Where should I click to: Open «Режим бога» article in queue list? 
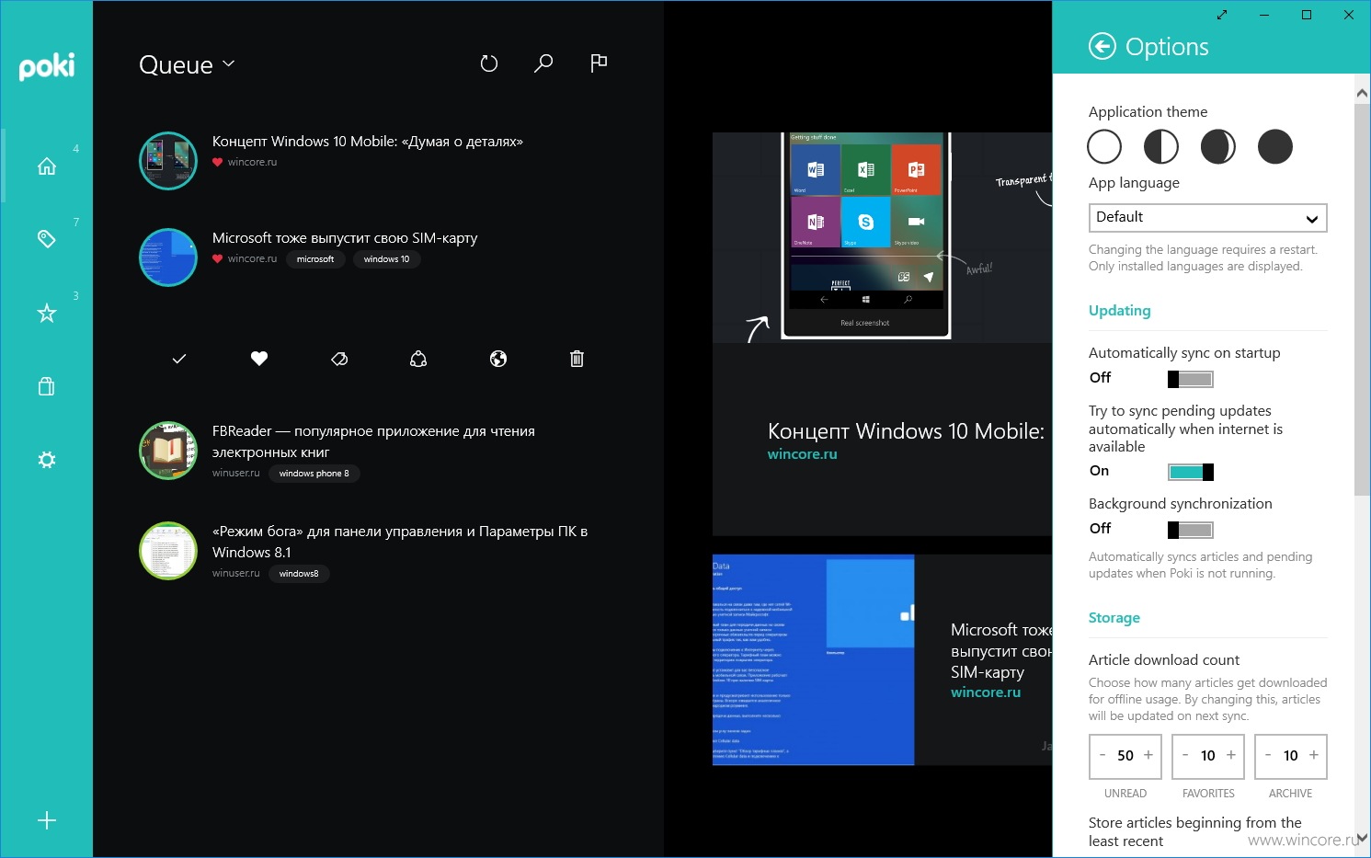(x=400, y=542)
